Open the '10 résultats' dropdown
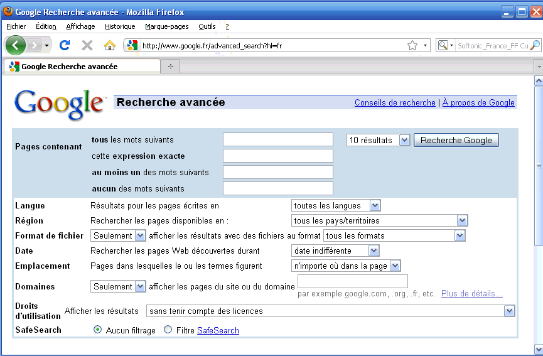The width and height of the screenshot is (543, 356). (378, 140)
